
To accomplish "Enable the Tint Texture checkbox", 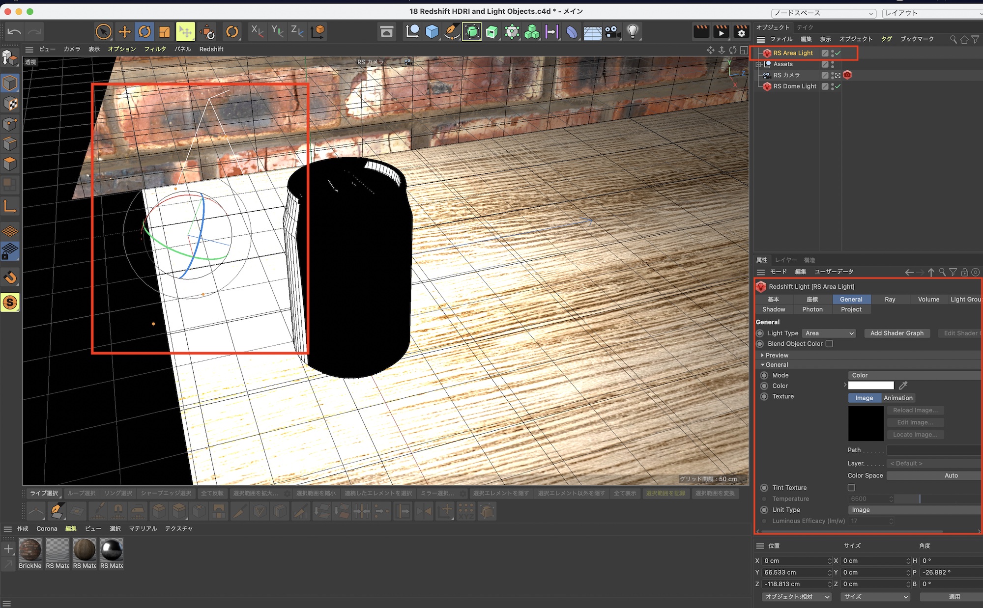I will coord(851,488).
